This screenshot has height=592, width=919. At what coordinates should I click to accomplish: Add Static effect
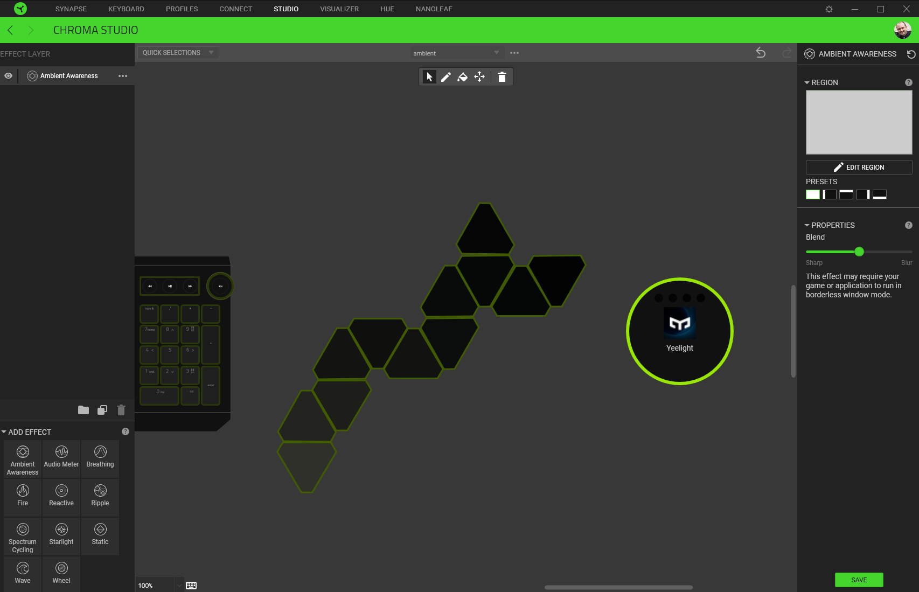tap(100, 537)
